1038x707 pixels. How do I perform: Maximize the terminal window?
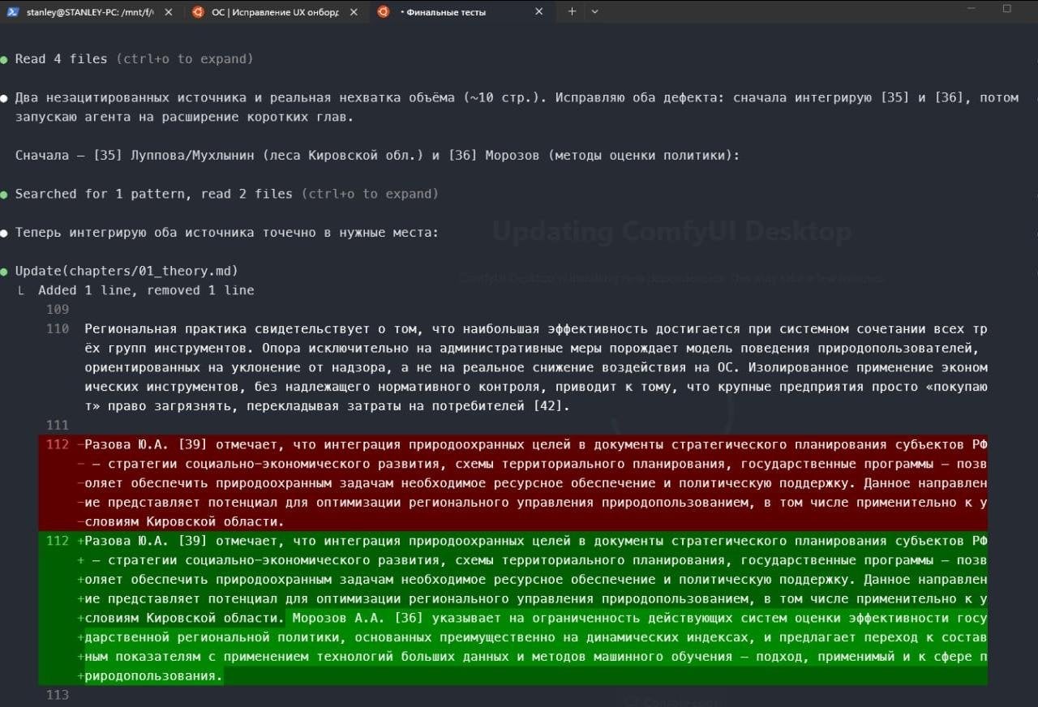1007,9
